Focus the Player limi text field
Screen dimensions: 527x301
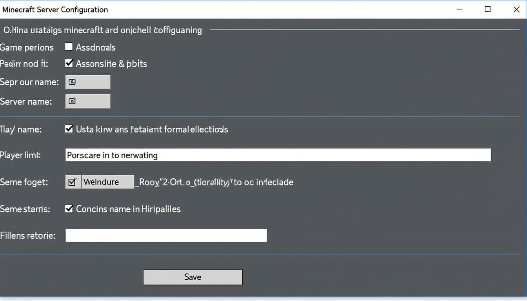click(x=278, y=155)
